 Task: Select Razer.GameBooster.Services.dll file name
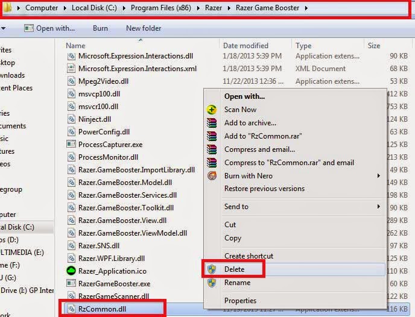point(127,195)
